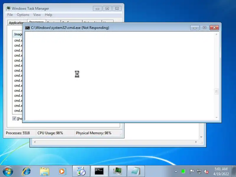Viewport: 236px width, 177px height.
Task: Close the Not Responding cmd.exe window
Action: point(214,28)
